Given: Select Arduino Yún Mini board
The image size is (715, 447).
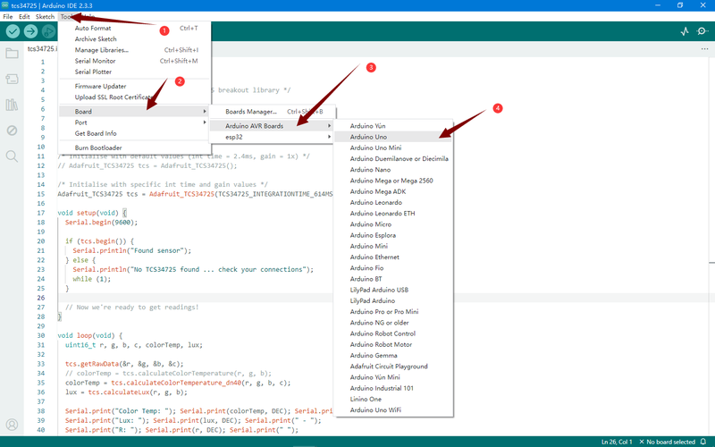Looking at the screenshot, I should [x=393, y=377].
